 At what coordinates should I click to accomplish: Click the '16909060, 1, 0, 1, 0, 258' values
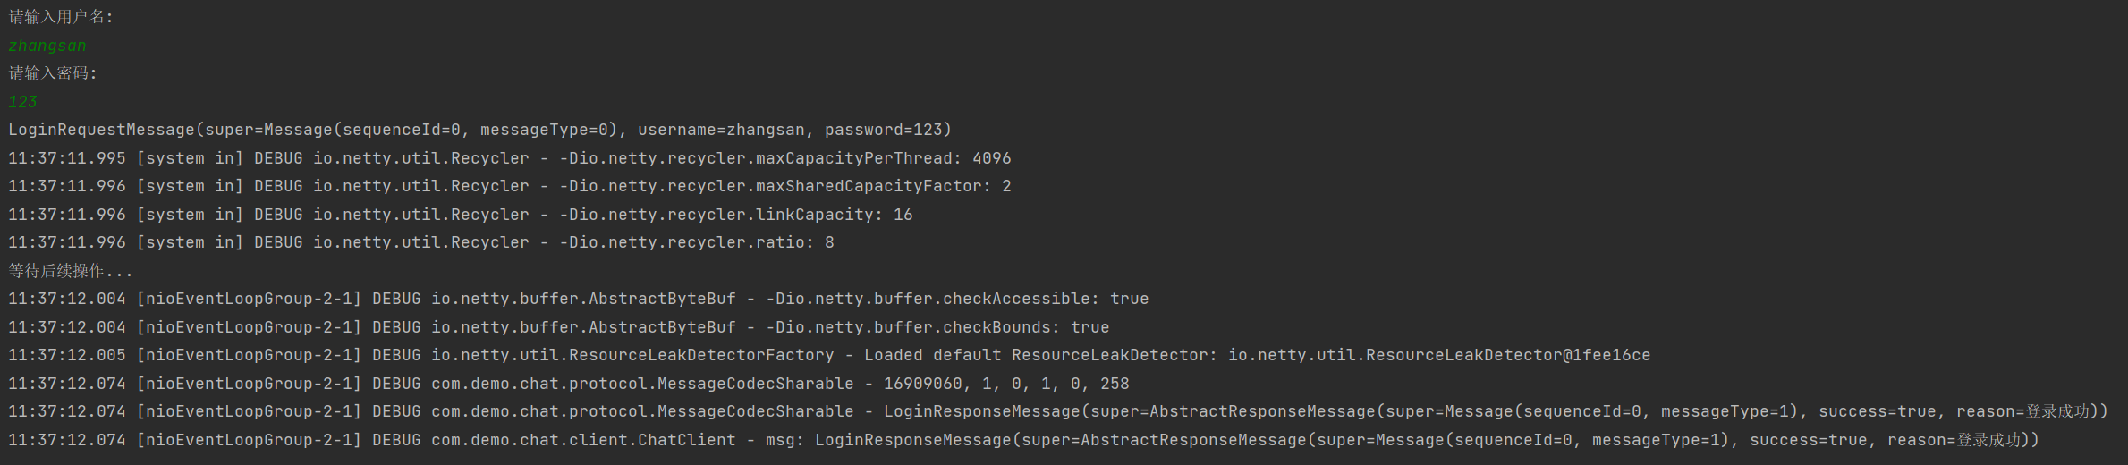click(1006, 384)
